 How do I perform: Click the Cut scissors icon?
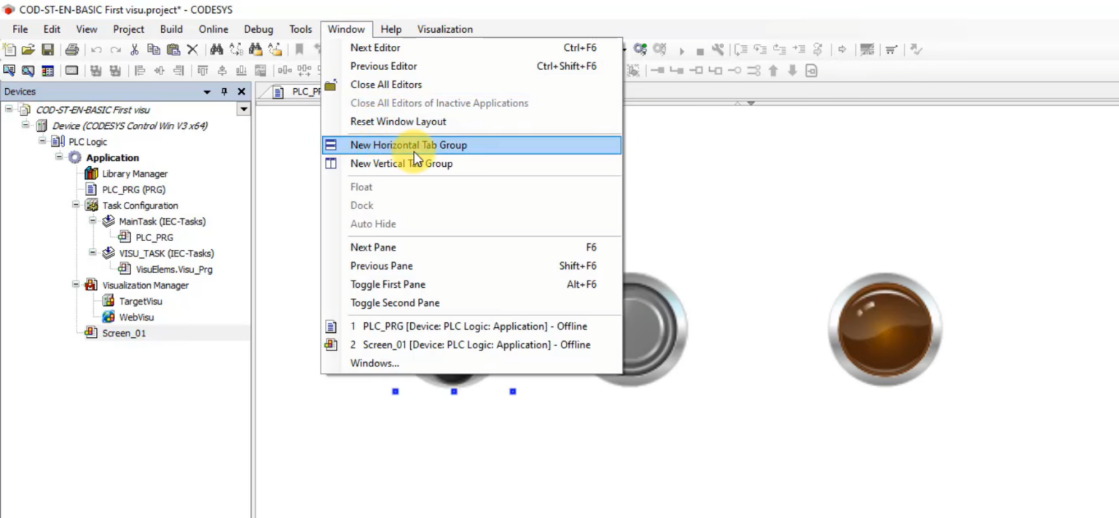pyautogui.click(x=134, y=50)
